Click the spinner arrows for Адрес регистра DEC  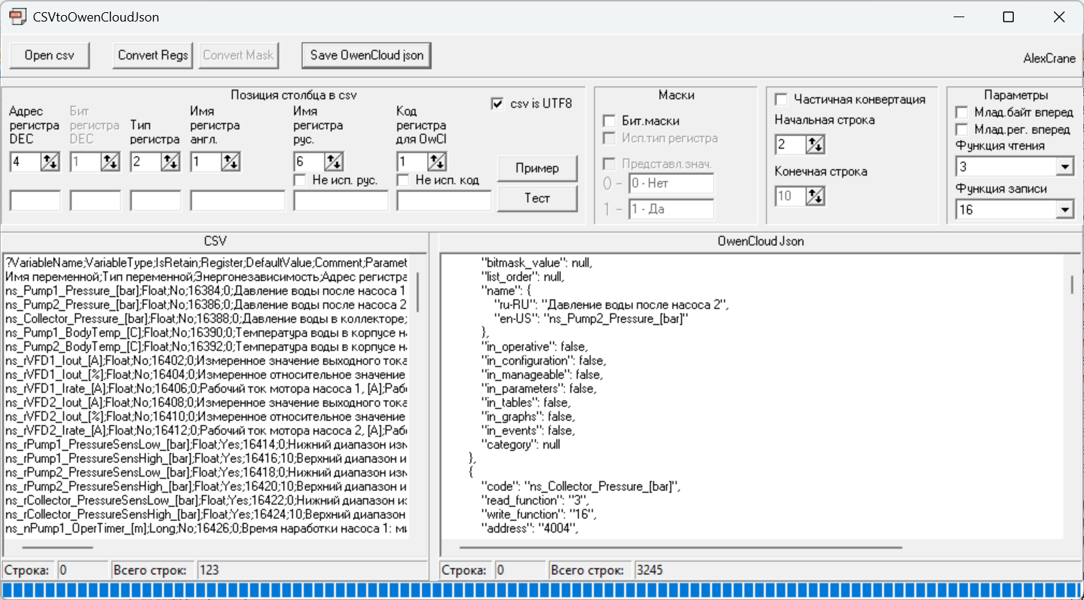click(49, 162)
